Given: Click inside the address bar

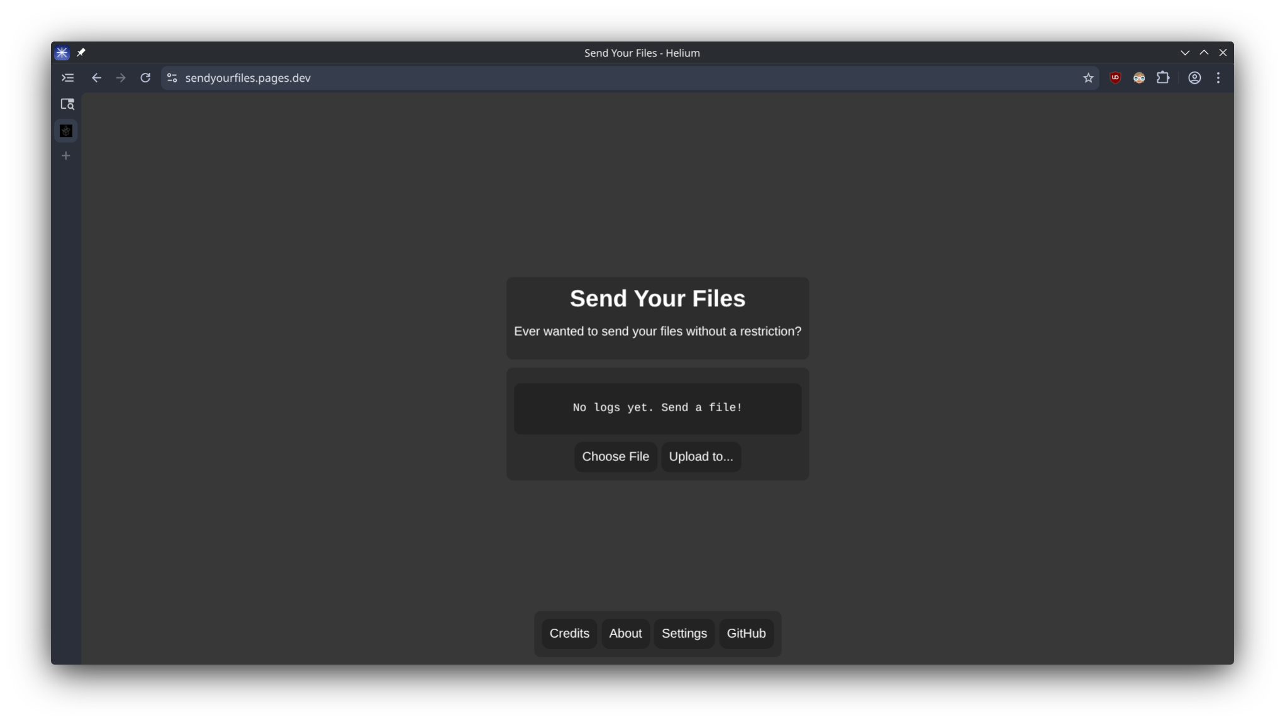Looking at the screenshot, I should [440, 78].
